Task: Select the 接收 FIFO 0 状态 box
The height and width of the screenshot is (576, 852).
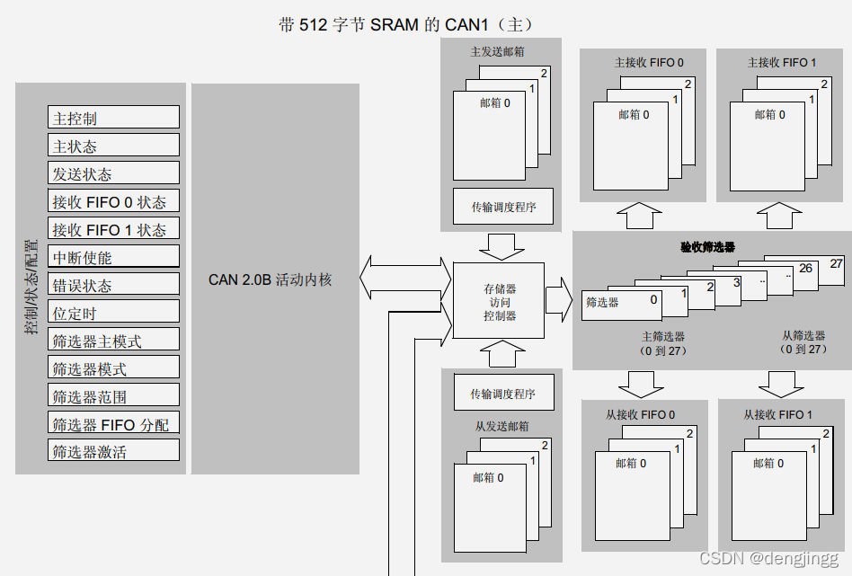Action: (113, 201)
